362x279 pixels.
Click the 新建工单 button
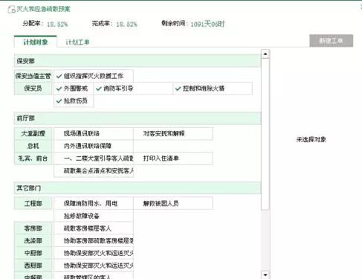332,41
